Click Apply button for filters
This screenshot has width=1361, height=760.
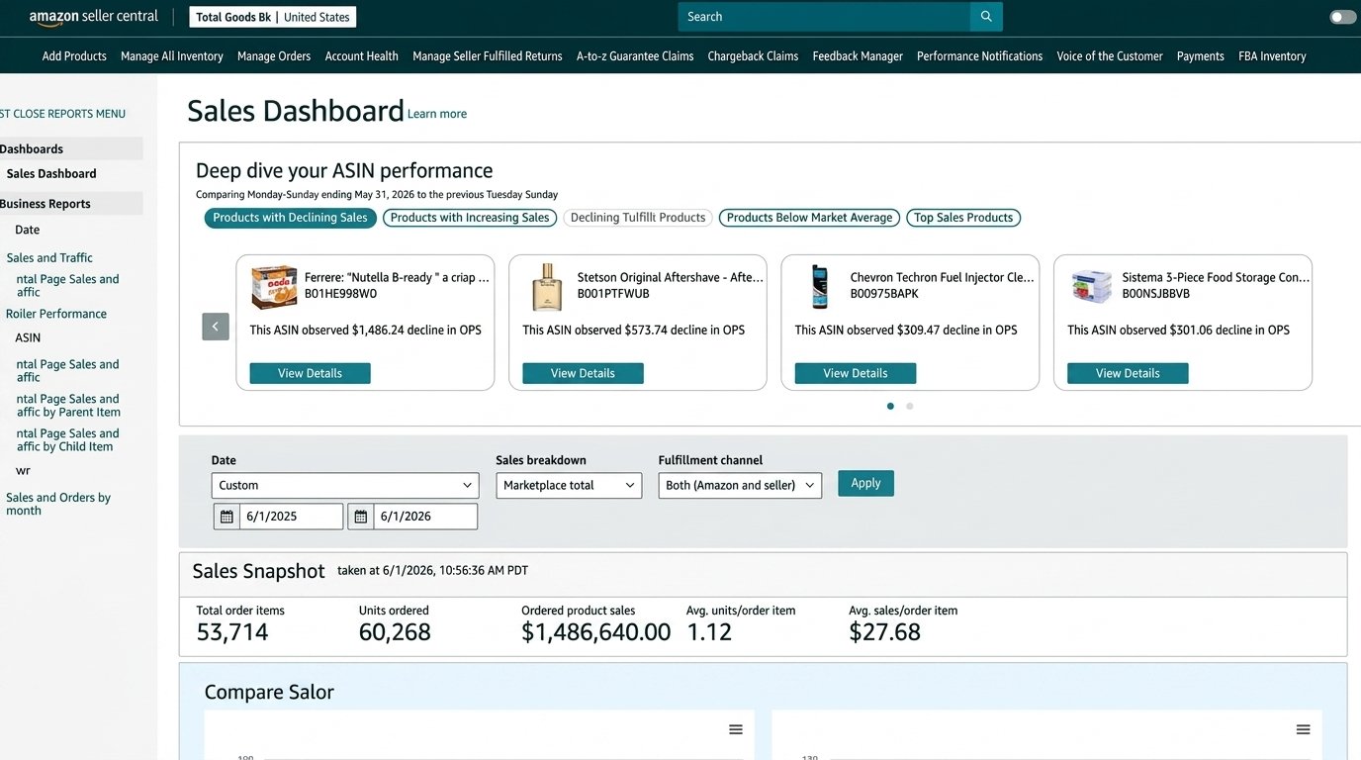(x=865, y=483)
